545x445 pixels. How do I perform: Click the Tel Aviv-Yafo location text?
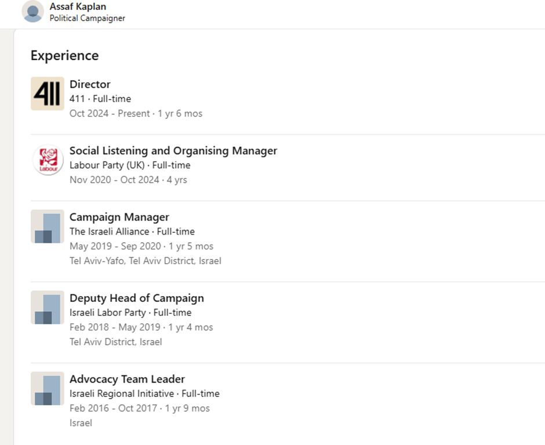click(x=146, y=261)
